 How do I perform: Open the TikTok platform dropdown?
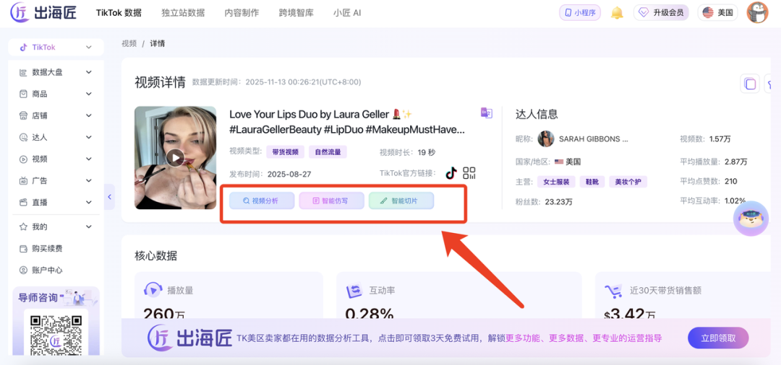[56, 47]
